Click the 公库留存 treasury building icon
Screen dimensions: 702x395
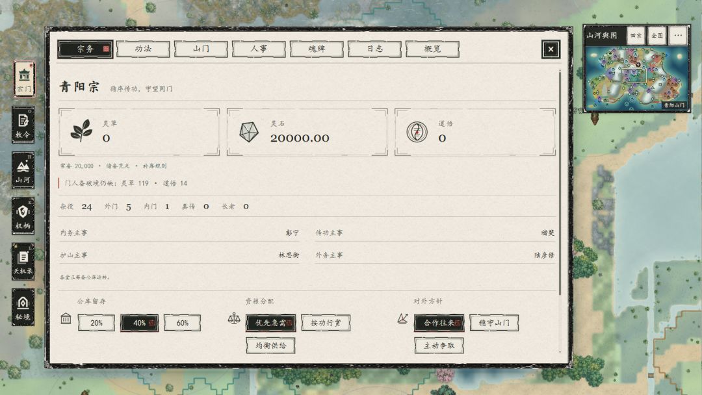66,318
